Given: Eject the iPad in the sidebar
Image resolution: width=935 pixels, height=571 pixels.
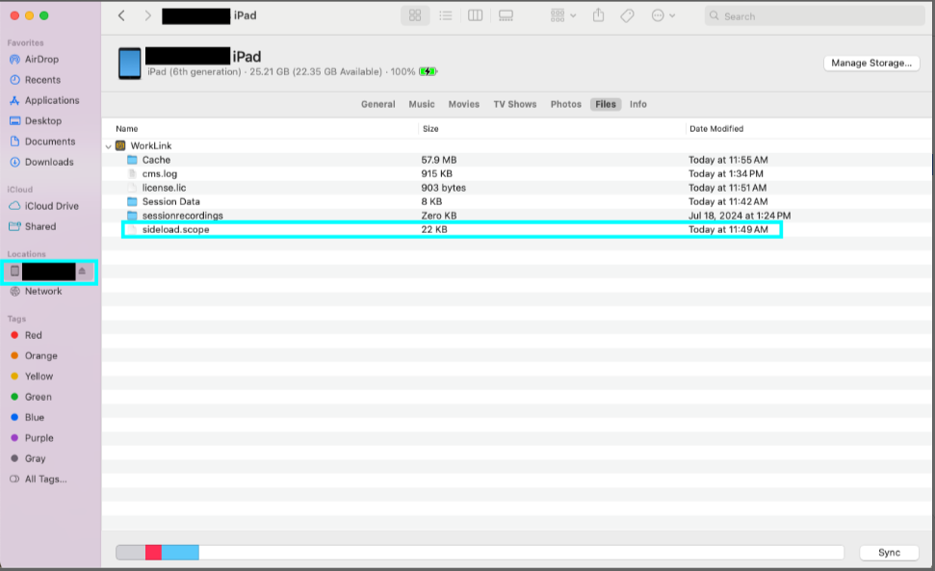Looking at the screenshot, I should click(82, 272).
